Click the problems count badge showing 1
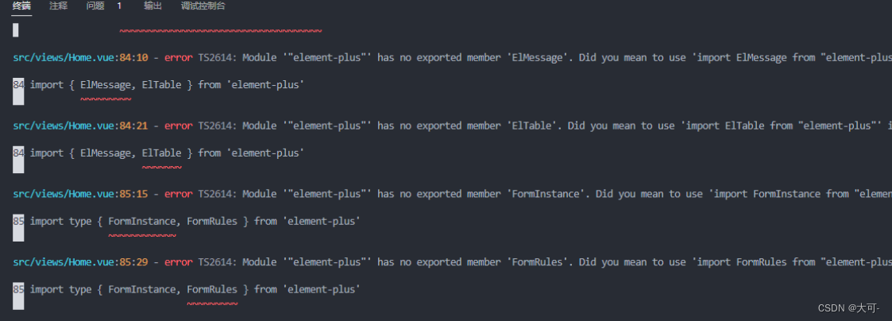Viewport: 892px width, 321px height. pos(119,6)
